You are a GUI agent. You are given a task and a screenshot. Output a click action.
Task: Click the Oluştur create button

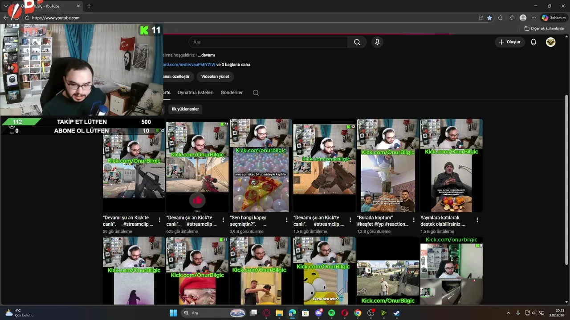[509, 42]
